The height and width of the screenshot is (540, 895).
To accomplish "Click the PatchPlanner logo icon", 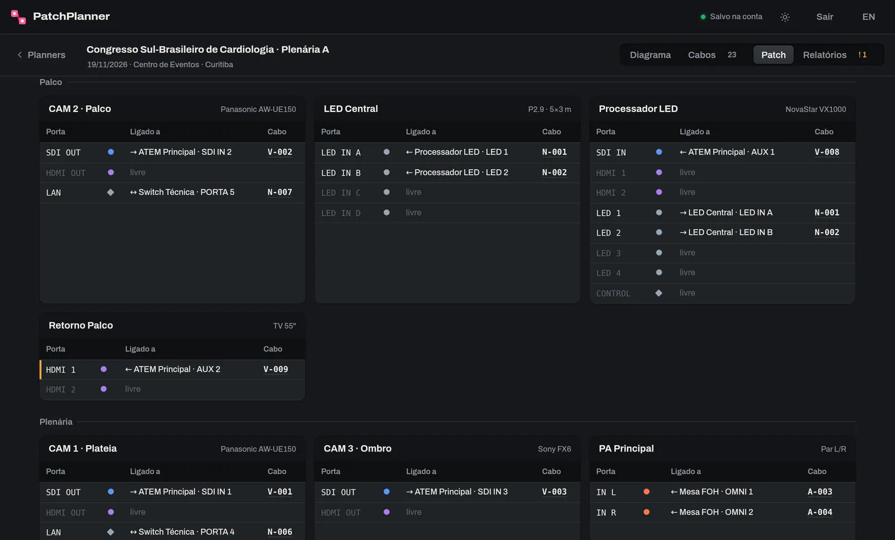I will [x=18, y=17].
